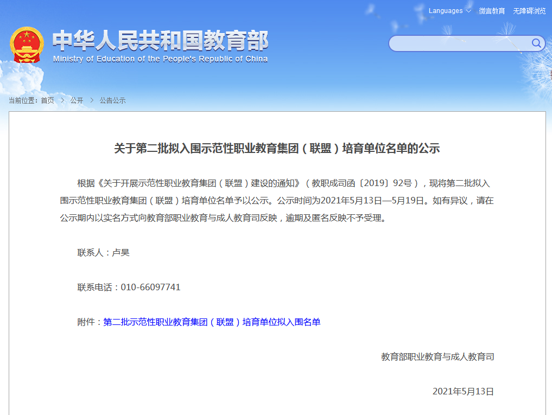This screenshot has width=552, height=415.
Task: Click the English Ministry of Education subtitle
Action: point(160,59)
